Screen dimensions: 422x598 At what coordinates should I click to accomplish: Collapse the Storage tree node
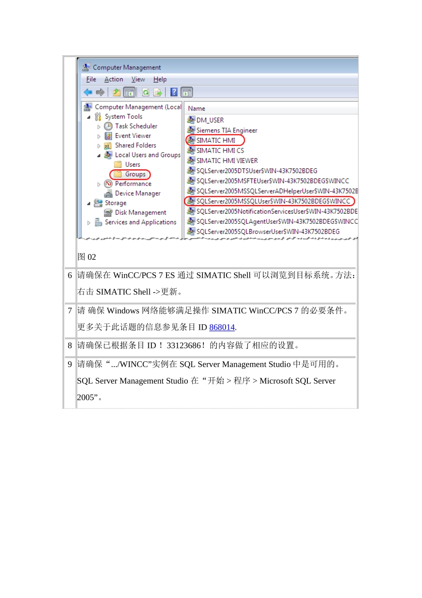(x=88, y=203)
